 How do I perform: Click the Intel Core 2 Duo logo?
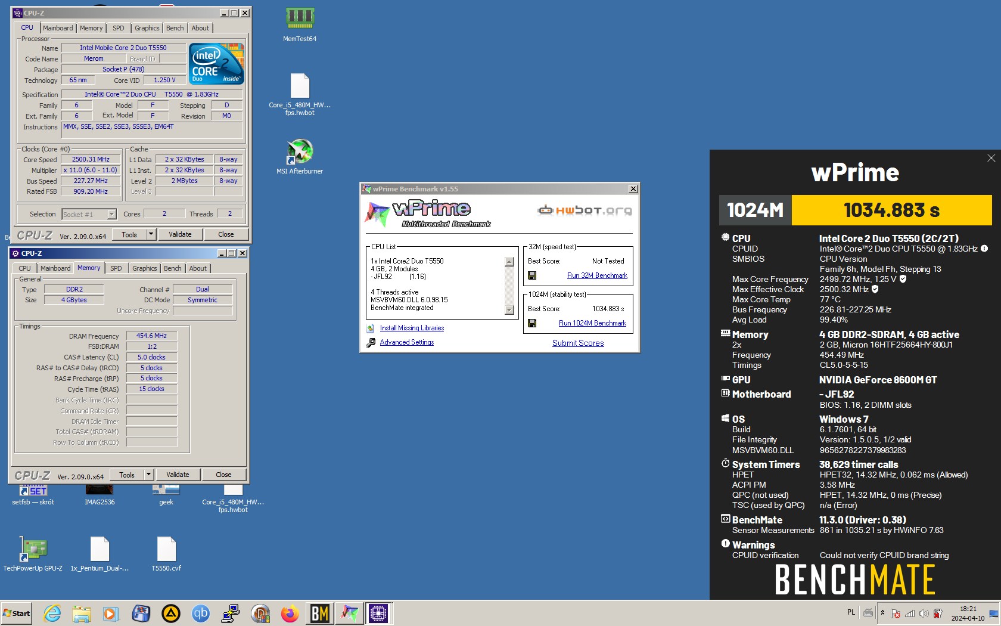point(216,63)
